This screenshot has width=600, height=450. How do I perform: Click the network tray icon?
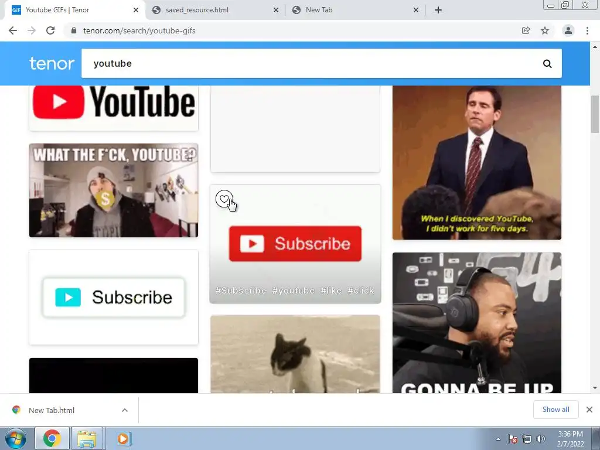(527, 439)
